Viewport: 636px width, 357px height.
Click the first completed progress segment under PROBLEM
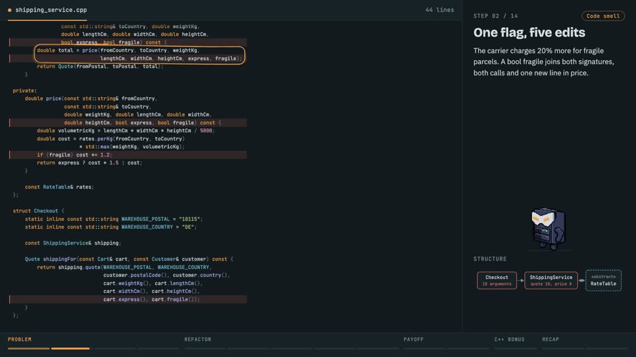28,348
